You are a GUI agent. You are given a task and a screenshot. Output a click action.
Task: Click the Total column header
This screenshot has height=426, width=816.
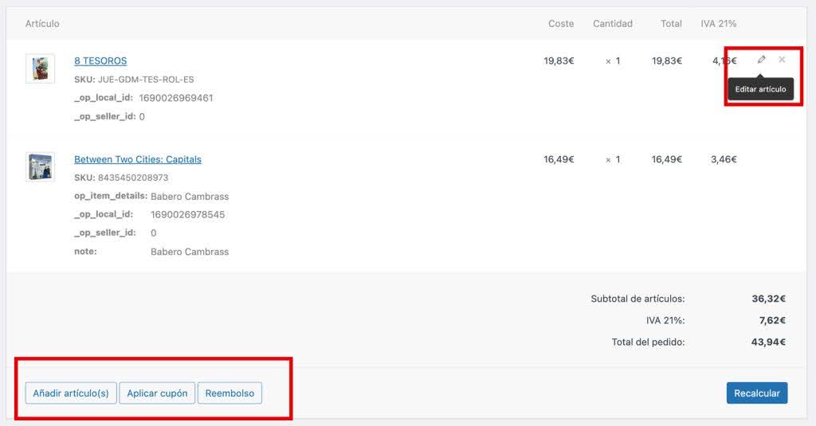[671, 24]
